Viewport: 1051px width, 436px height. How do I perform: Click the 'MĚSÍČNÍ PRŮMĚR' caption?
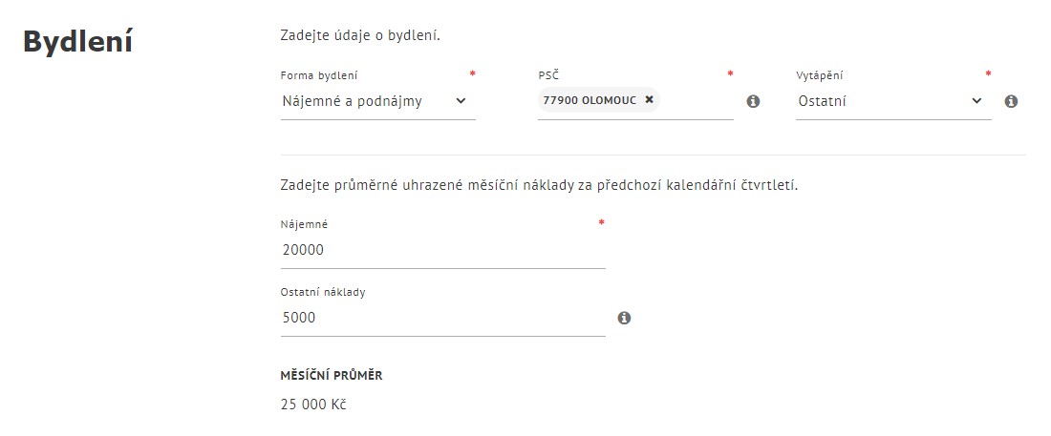coord(332,376)
